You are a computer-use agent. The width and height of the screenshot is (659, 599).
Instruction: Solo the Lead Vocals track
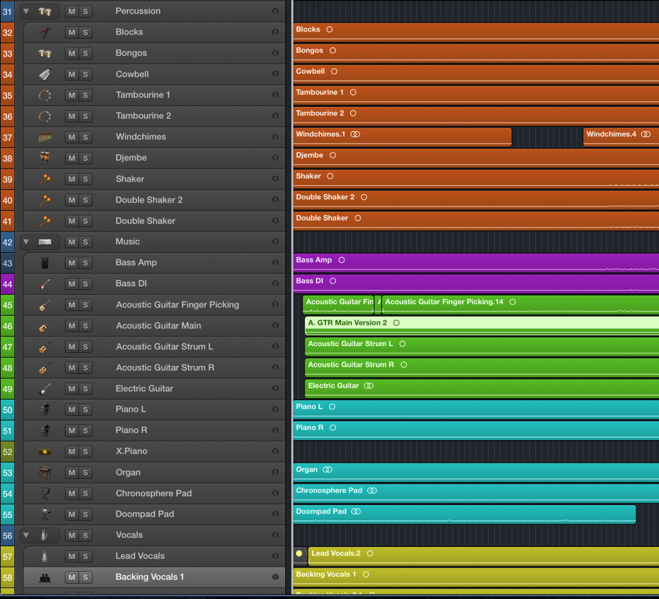86,556
